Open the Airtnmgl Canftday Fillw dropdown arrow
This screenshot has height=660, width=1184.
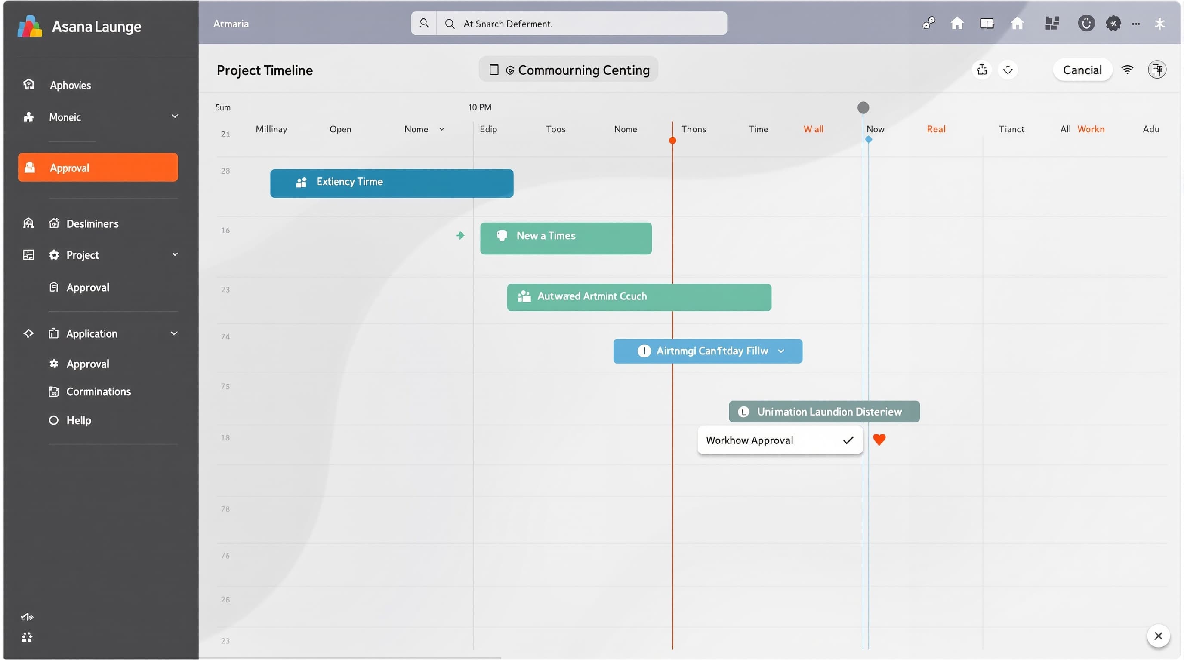tap(781, 351)
